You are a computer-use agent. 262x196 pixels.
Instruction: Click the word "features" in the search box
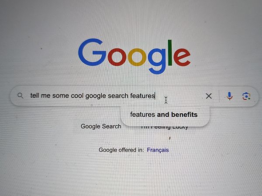coord(142,96)
